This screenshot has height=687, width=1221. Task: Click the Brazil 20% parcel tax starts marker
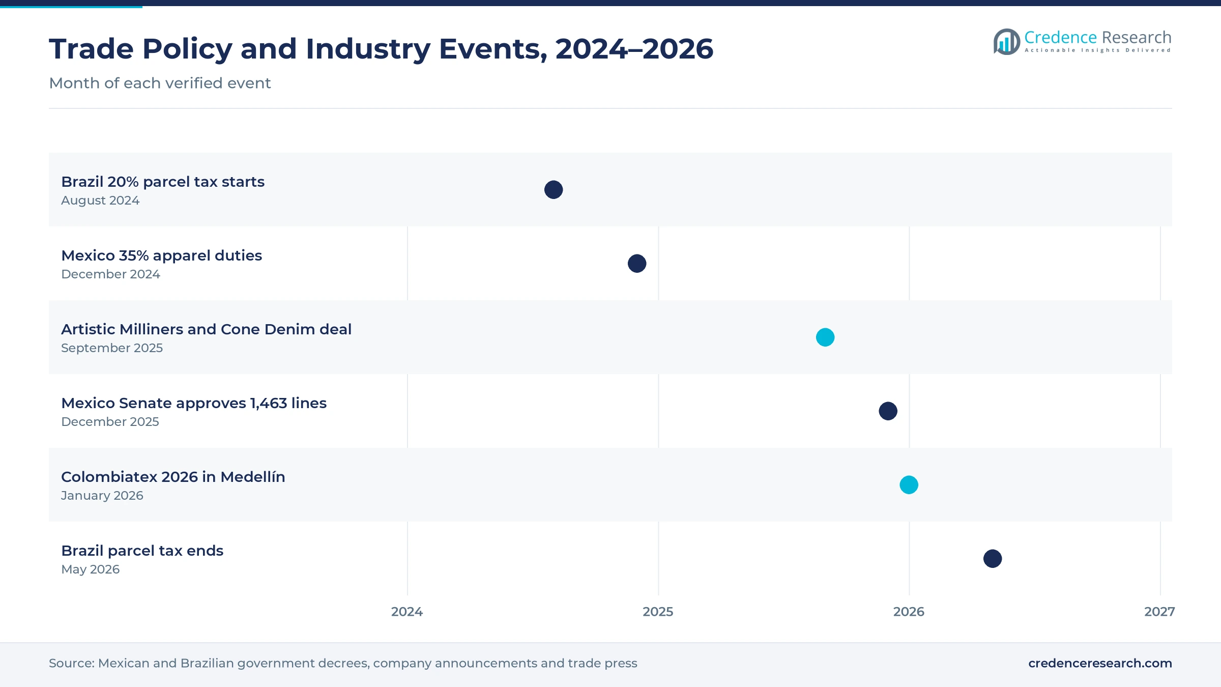pyautogui.click(x=554, y=190)
